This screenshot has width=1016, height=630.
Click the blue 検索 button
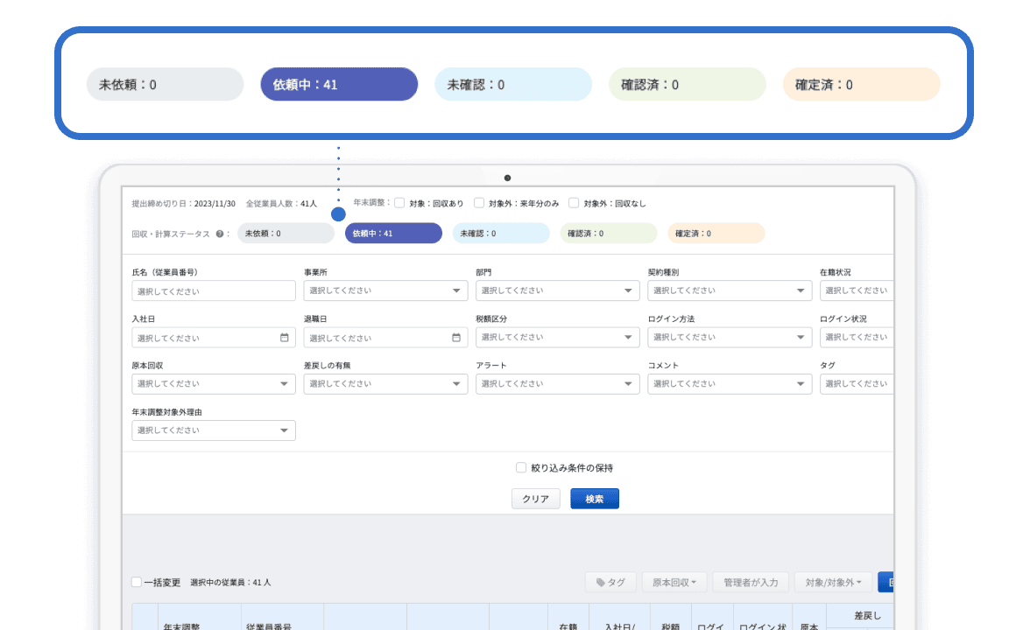tap(595, 499)
